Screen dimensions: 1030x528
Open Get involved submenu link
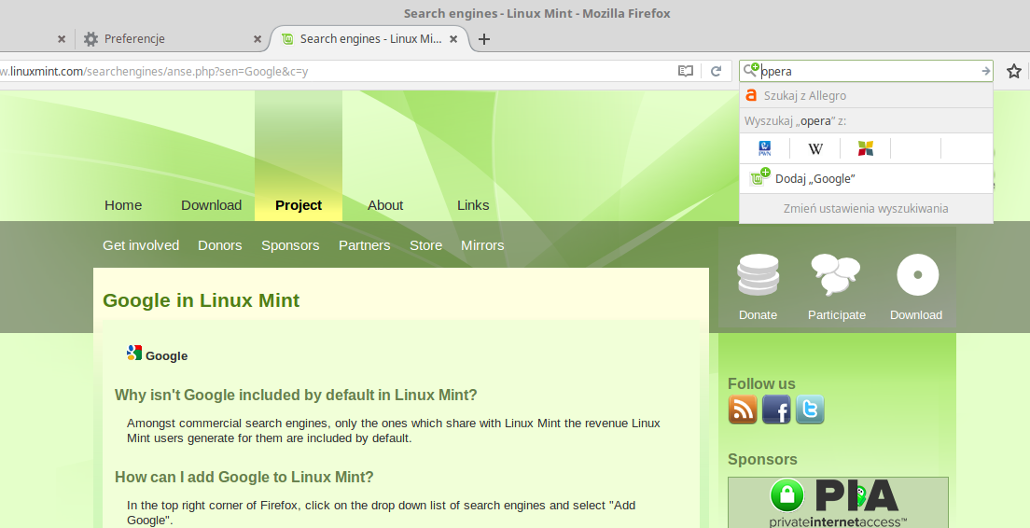141,245
